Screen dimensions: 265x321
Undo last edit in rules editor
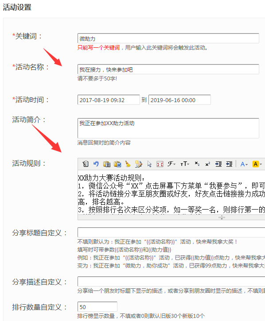[x=96, y=164]
